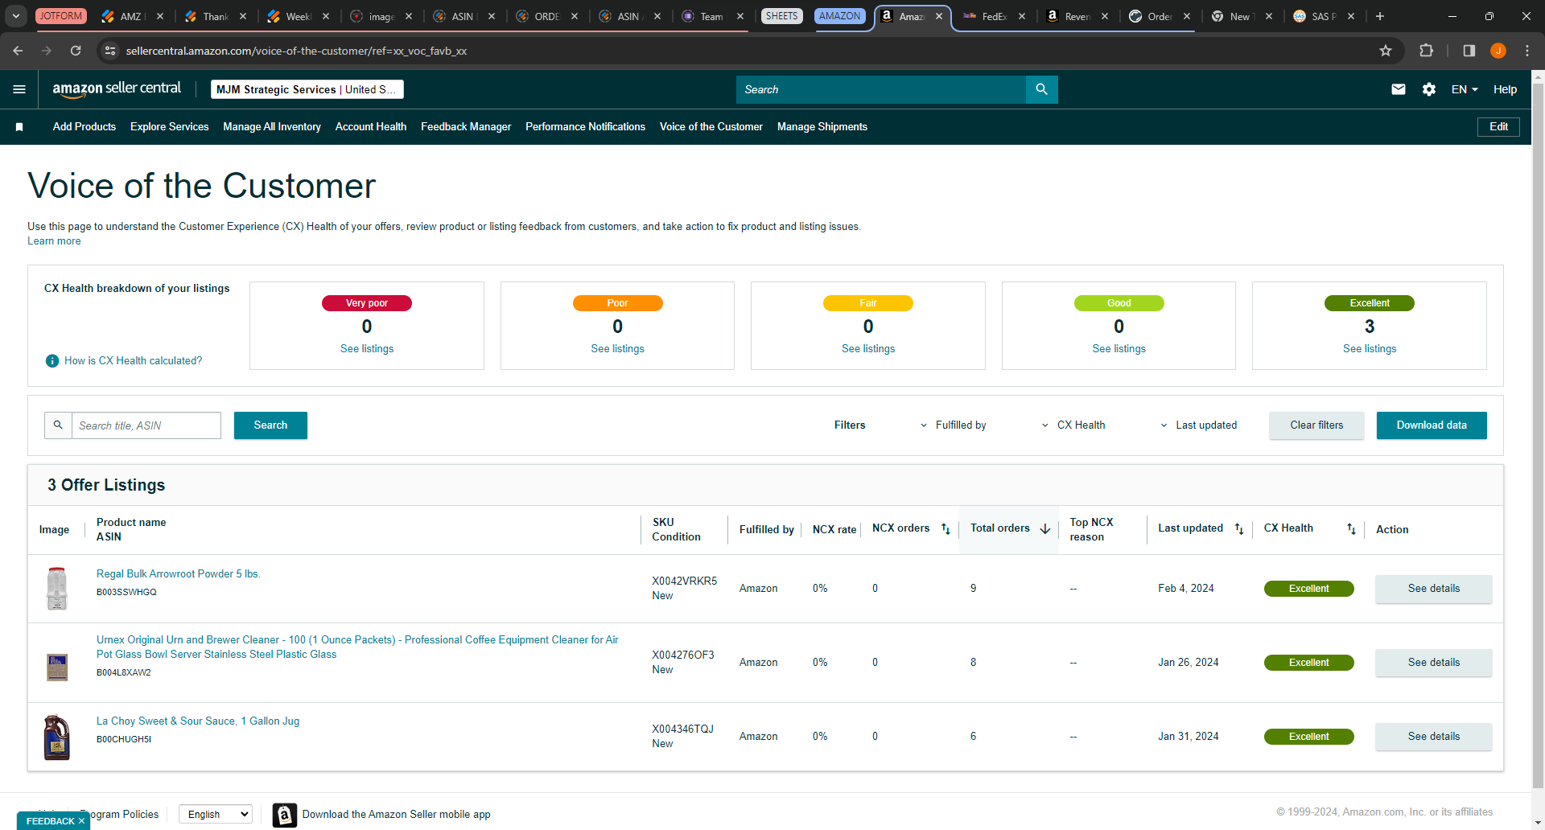See listings under Very poor CX Health

click(367, 349)
